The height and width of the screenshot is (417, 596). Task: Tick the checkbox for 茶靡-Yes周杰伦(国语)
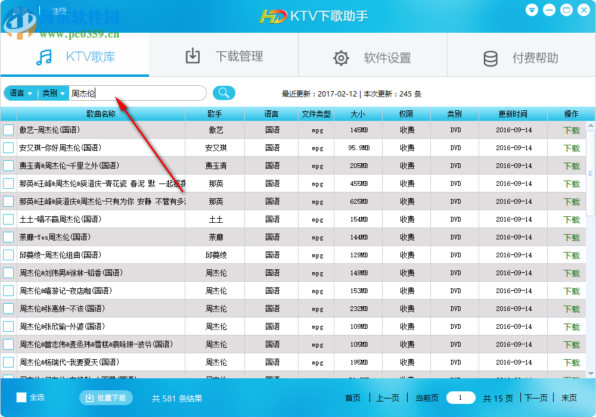pos(8,237)
